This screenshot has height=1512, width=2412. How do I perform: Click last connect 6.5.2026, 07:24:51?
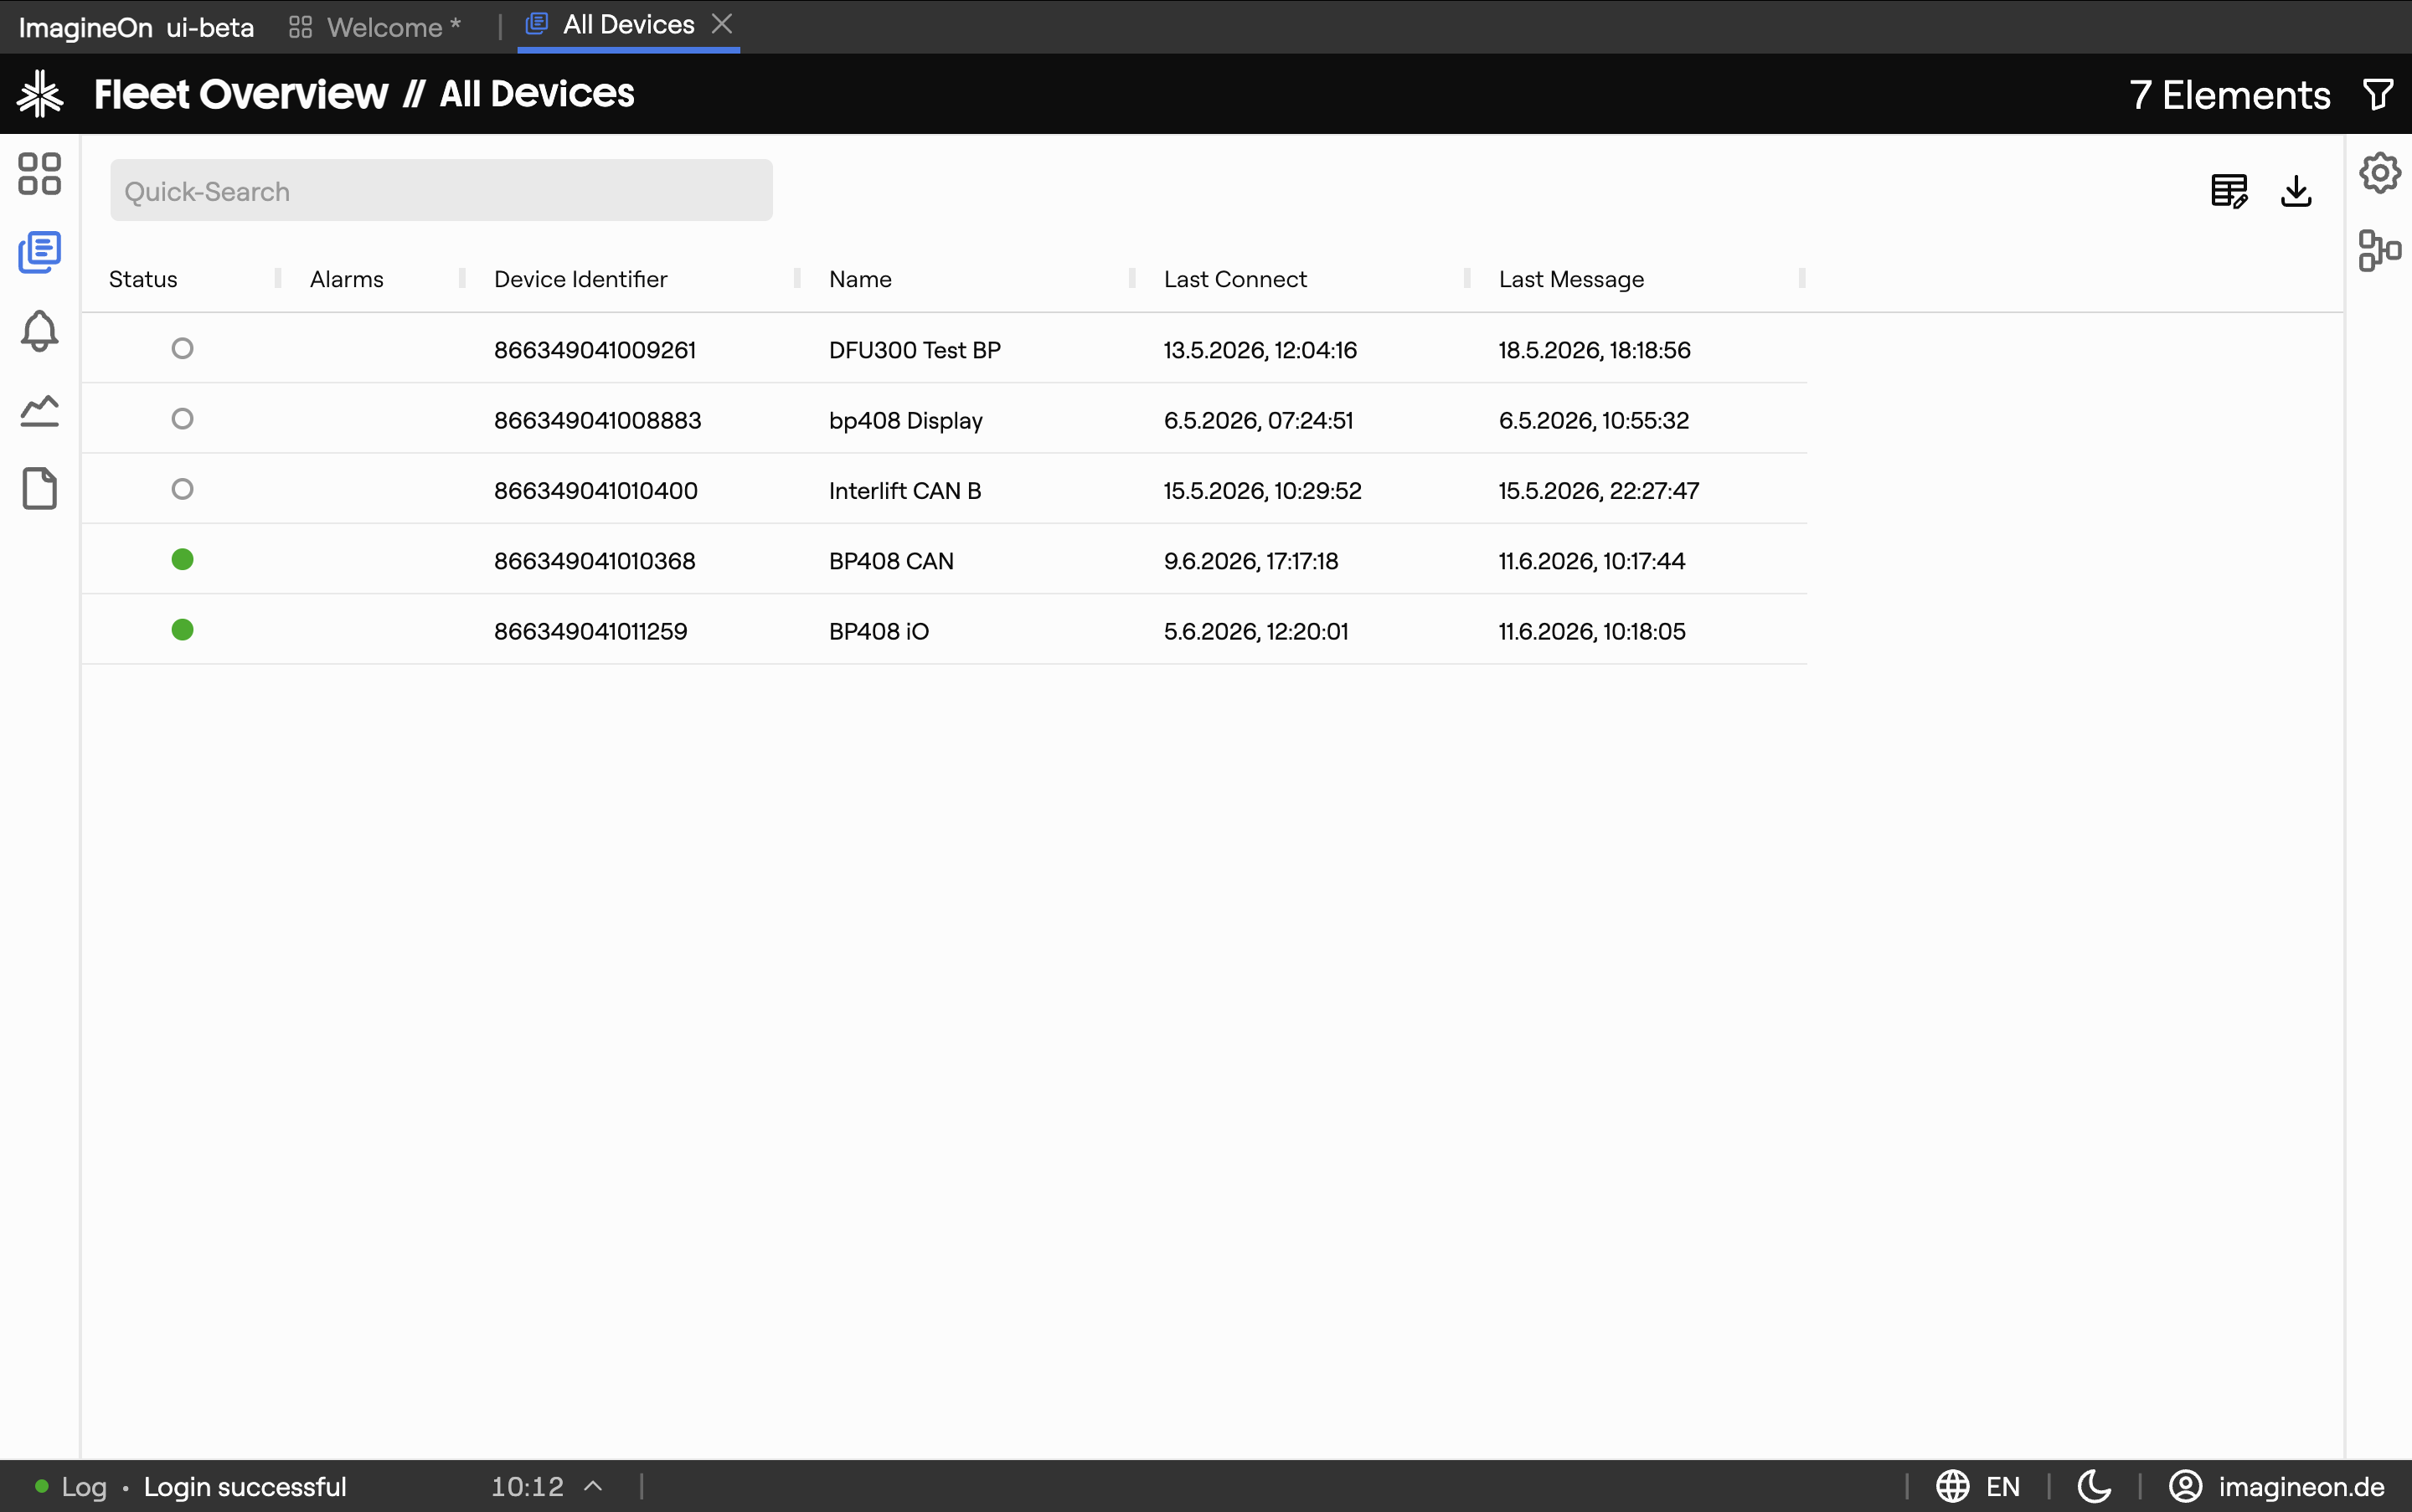(1258, 420)
